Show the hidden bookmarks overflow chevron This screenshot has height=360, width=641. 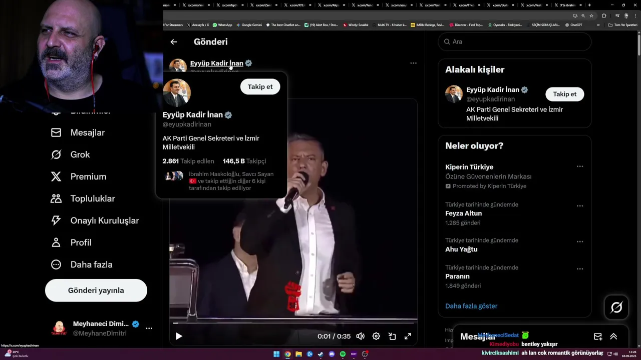click(598, 24)
